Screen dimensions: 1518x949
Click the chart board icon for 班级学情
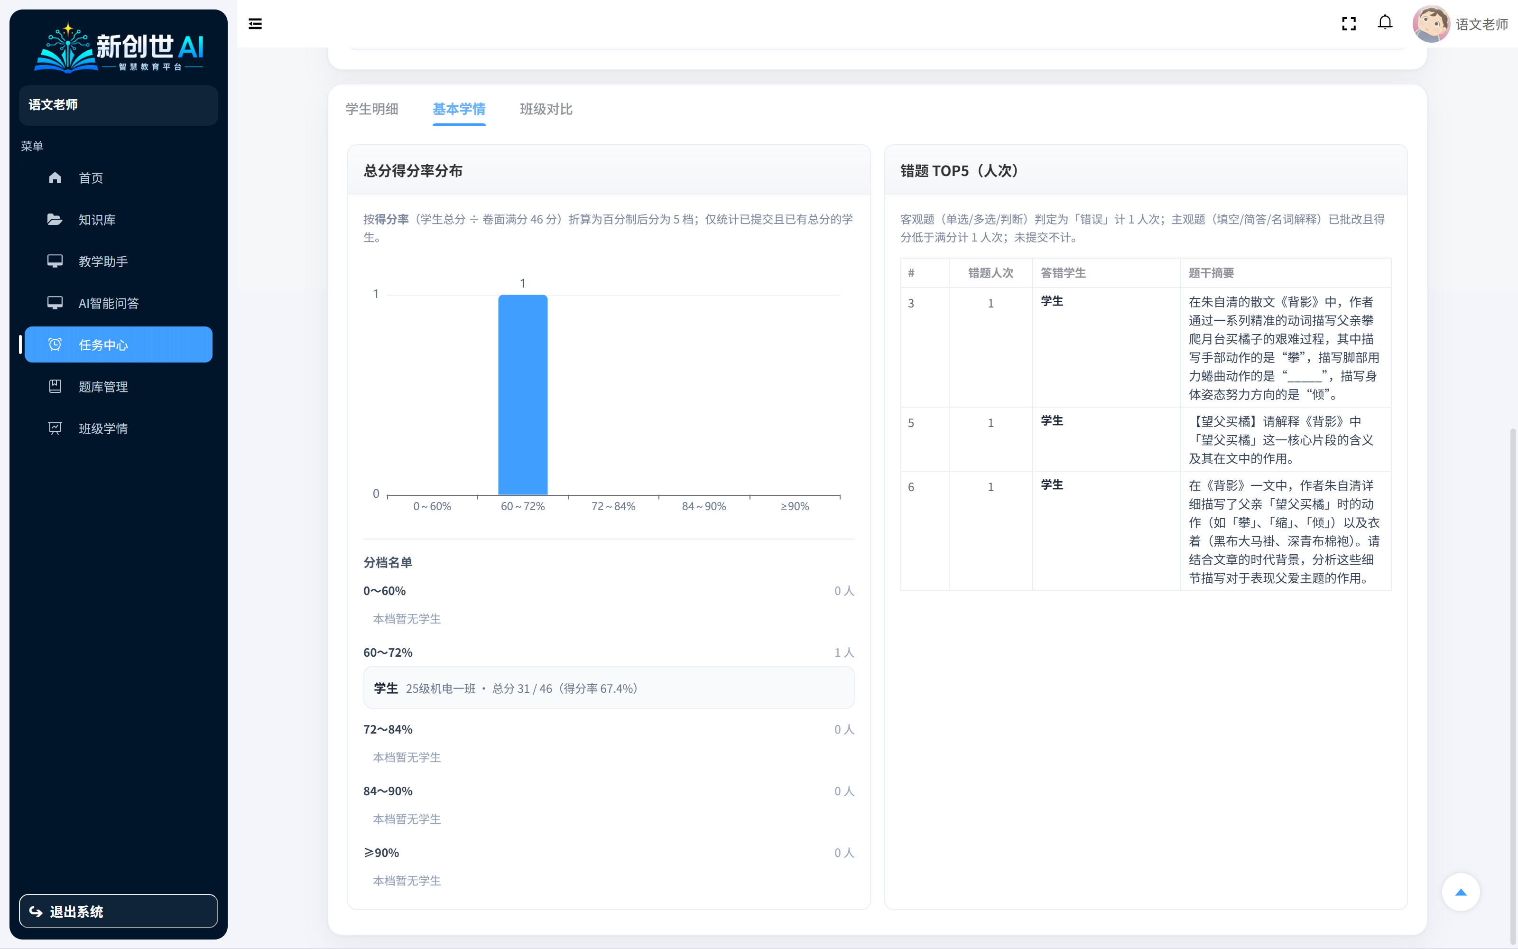pyautogui.click(x=55, y=428)
